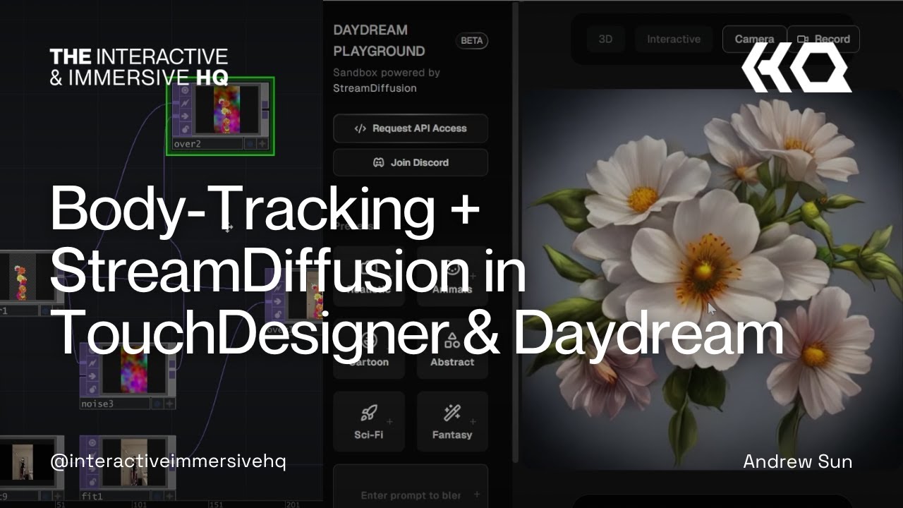Click the 151 mark on the timeline ruler

pyautogui.click(x=216, y=504)
